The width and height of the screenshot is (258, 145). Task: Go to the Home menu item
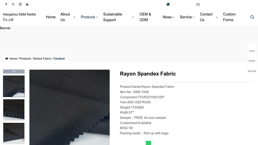coord(51,17)
